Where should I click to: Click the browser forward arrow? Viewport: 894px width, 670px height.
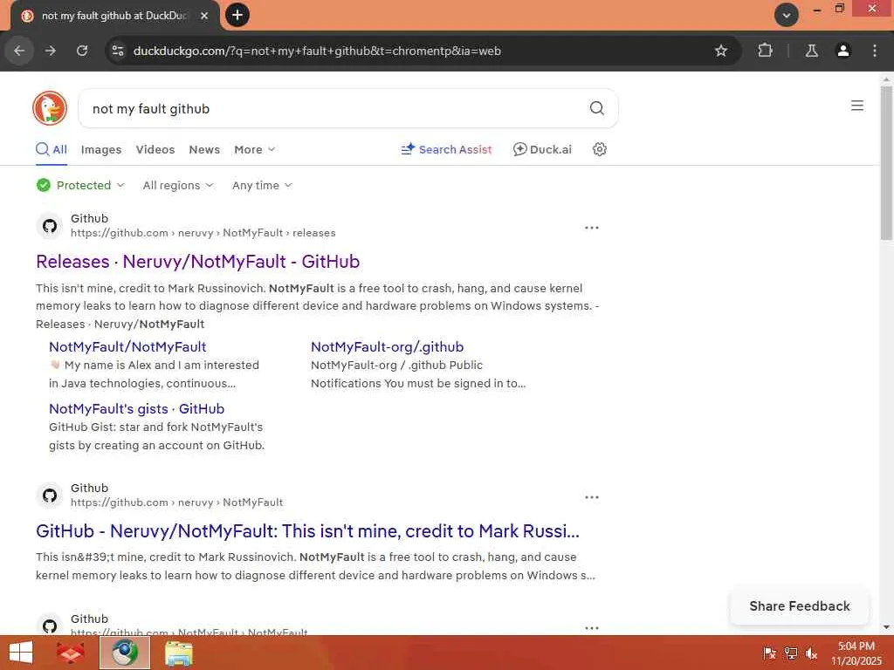(51, 51)
